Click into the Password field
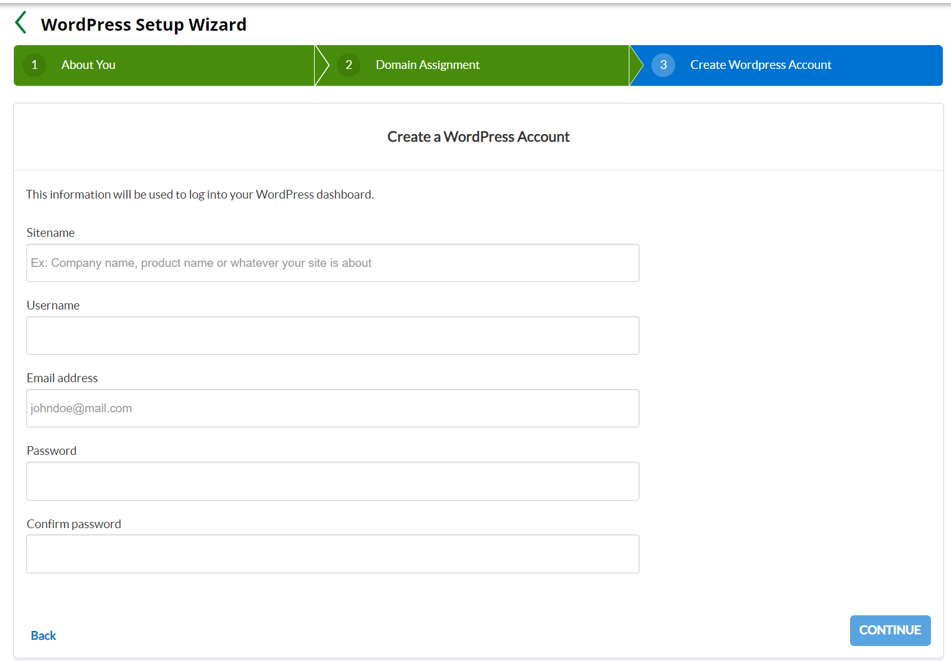Screen dimensions: 951x661 [333, 481]
